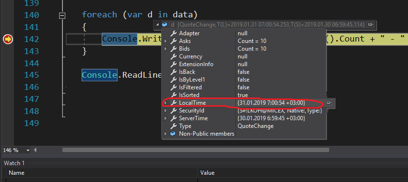Expand the LocalTime property node

click(165, 103)
